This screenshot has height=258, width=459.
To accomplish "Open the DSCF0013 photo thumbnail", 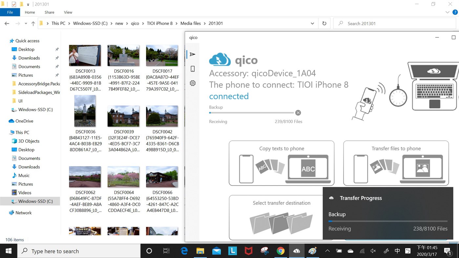I will click(85, 55).
